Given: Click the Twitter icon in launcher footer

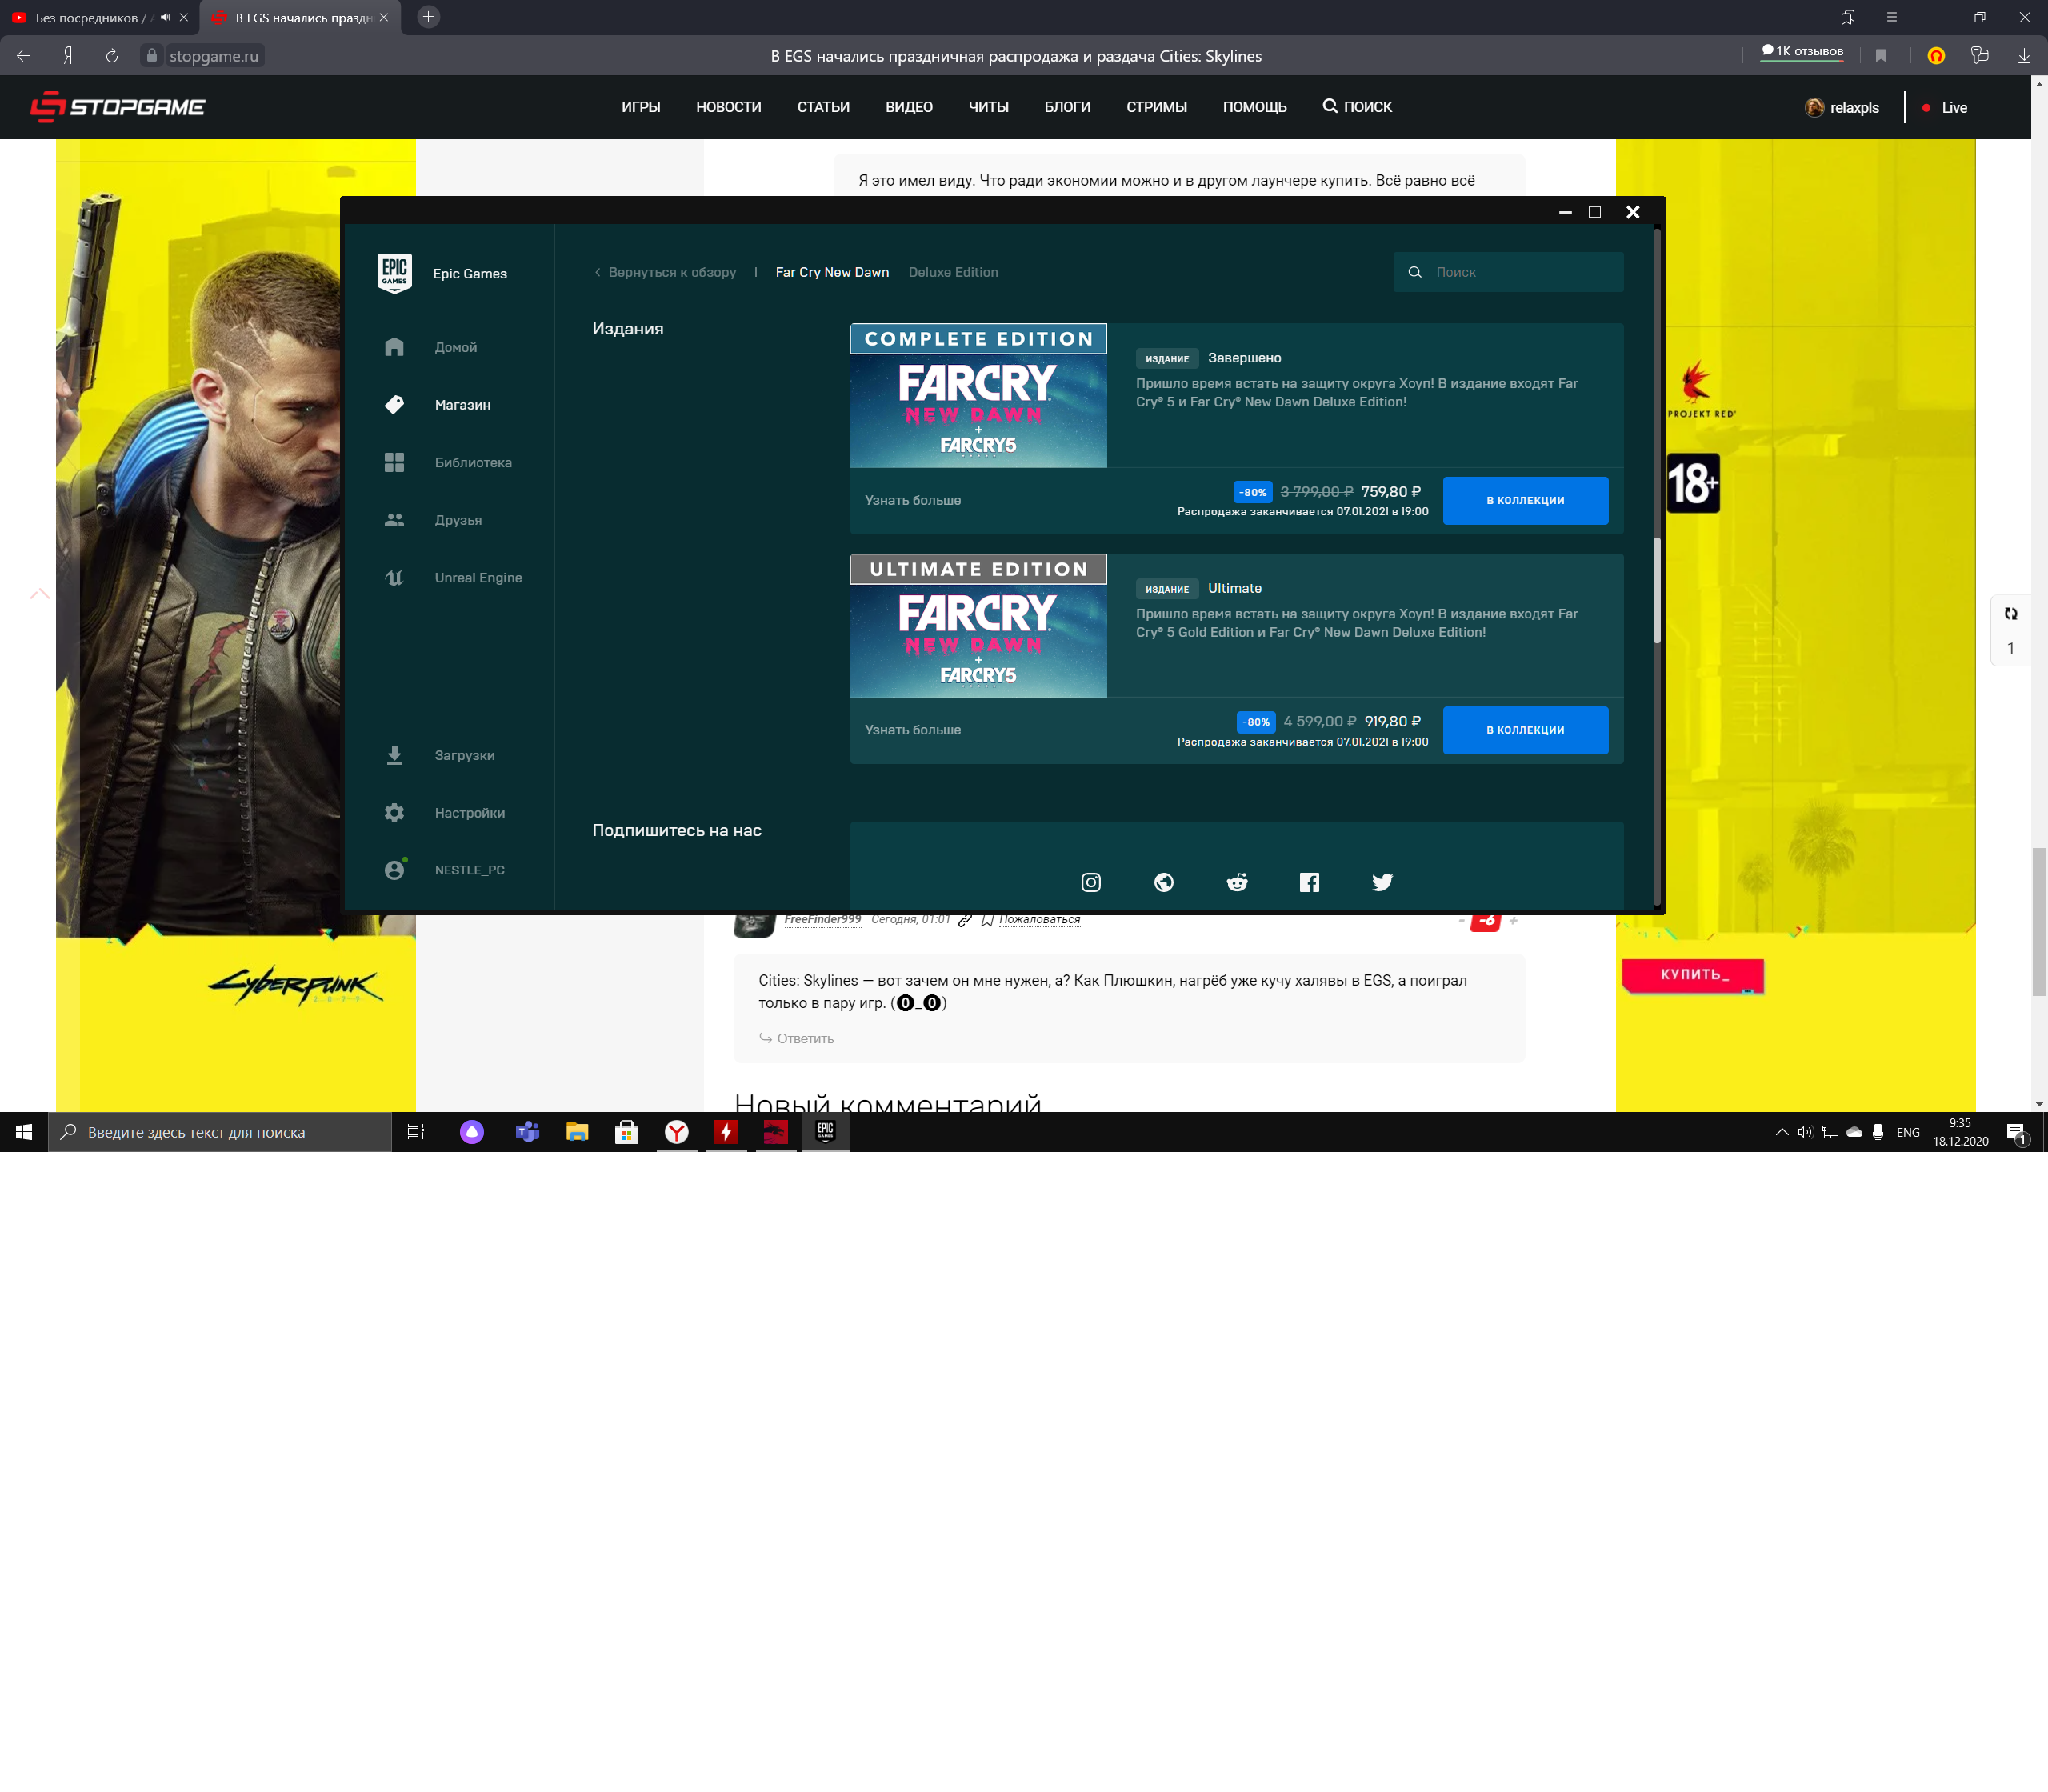Looking at the screenshot, I should click(x=1382, y=882).
